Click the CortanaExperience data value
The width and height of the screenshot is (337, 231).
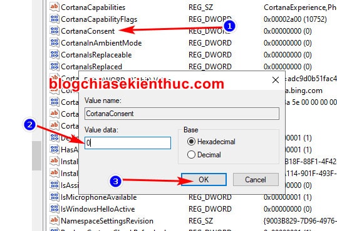pos(300,7)
